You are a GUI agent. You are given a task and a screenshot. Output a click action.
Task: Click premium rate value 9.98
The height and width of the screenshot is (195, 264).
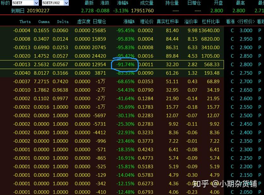(192, 31)
